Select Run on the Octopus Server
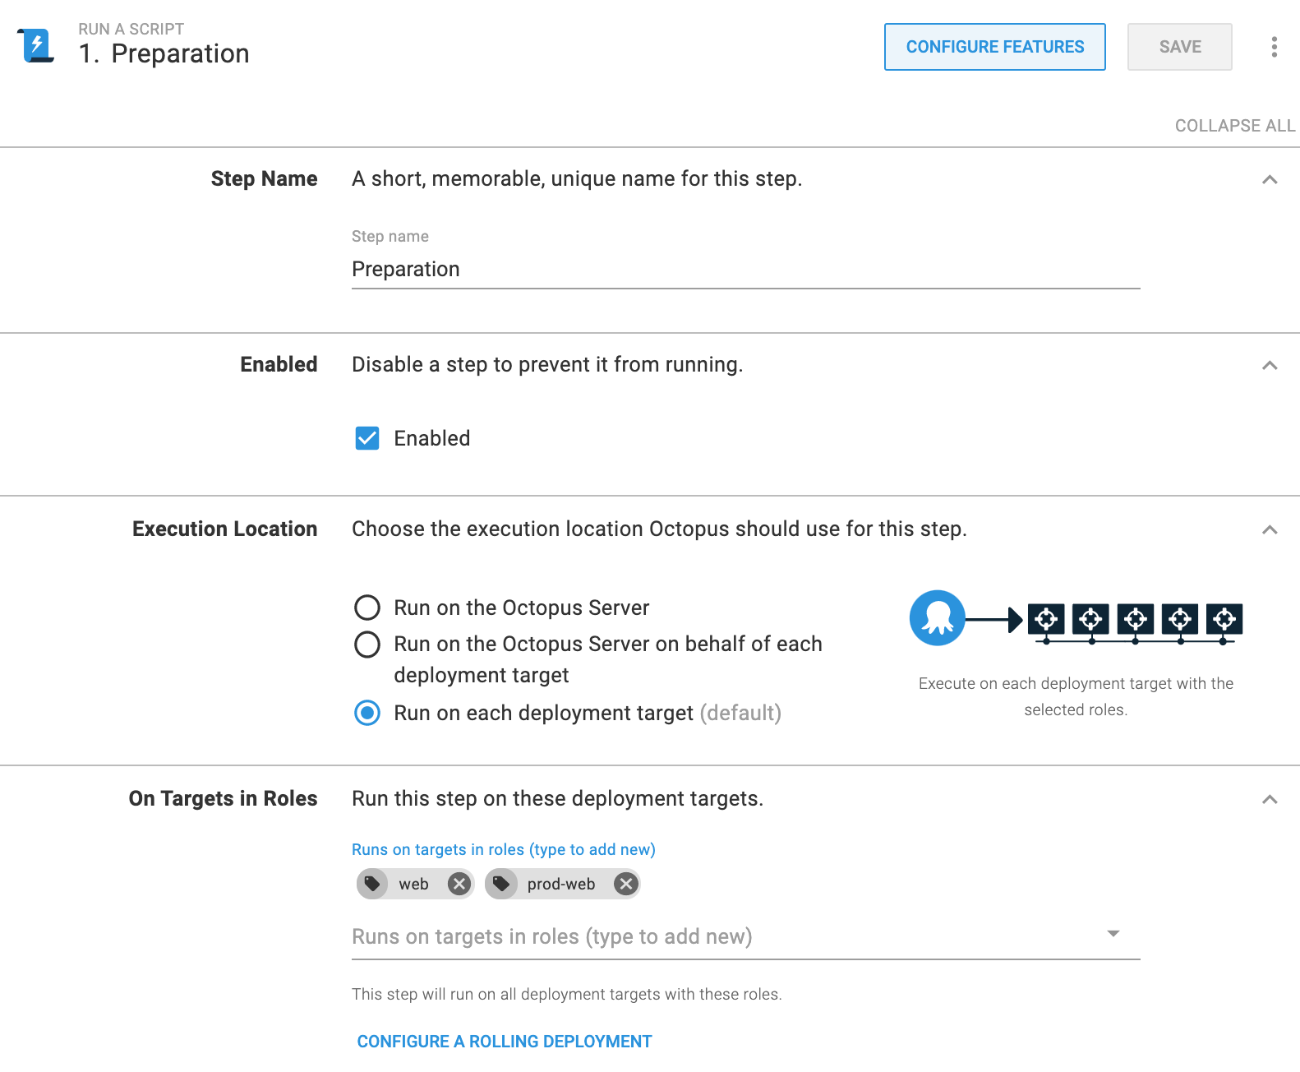The image size is (1300, 1072). pyautogui.click(x=367, y=608)
